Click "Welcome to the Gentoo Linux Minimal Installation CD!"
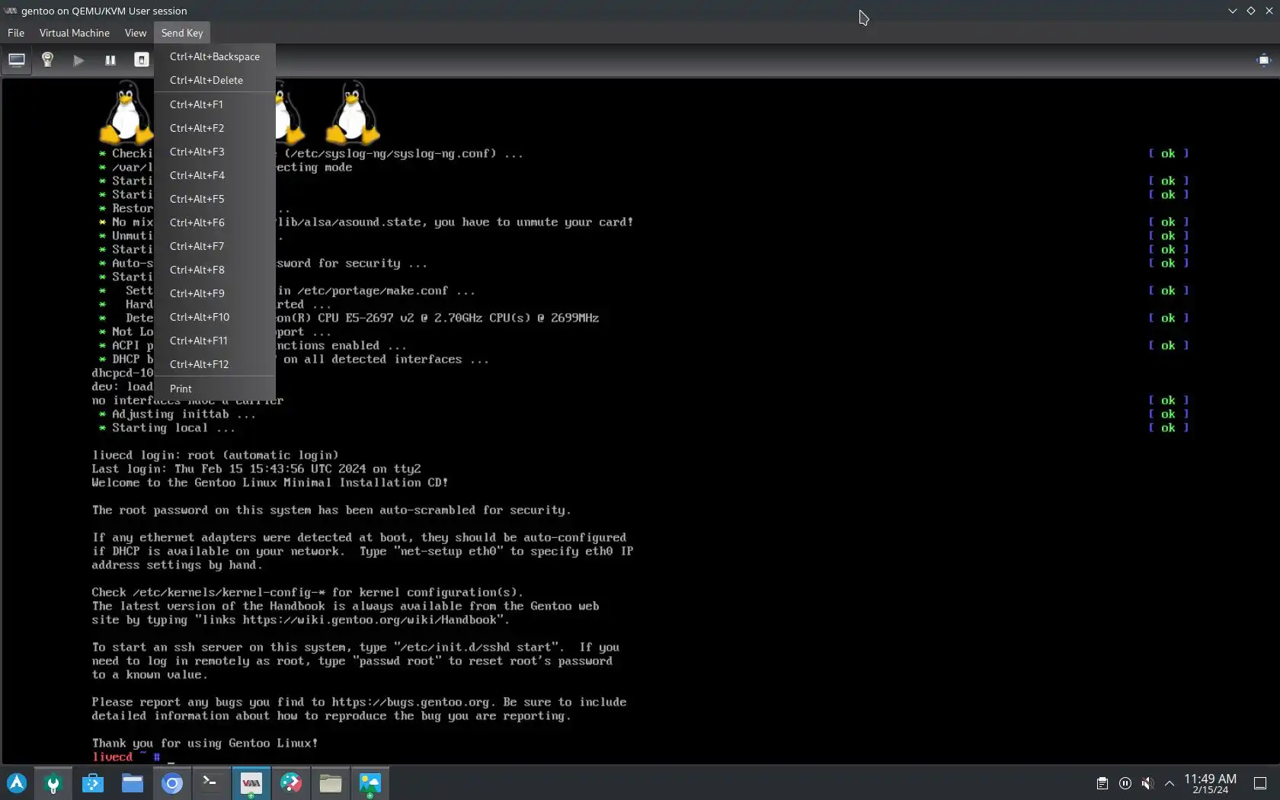 pyautogui.click(x=270, y=482)
